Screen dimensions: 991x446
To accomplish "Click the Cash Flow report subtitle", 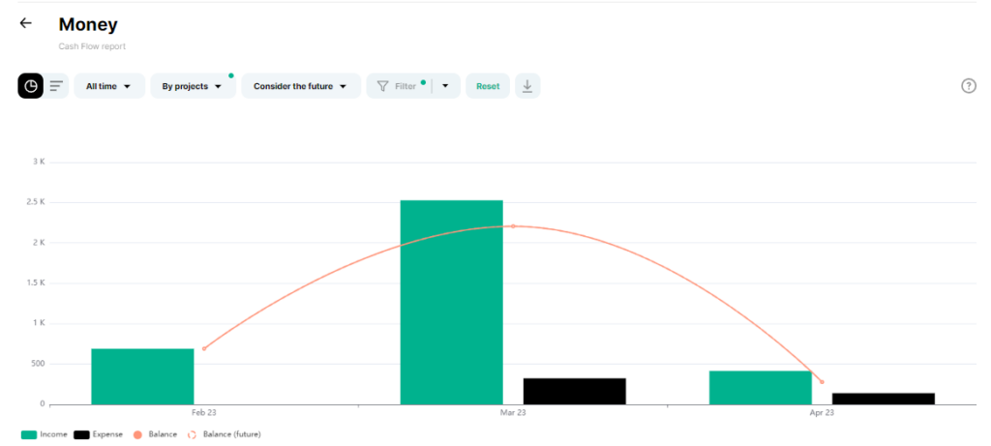I will (92, 46).
